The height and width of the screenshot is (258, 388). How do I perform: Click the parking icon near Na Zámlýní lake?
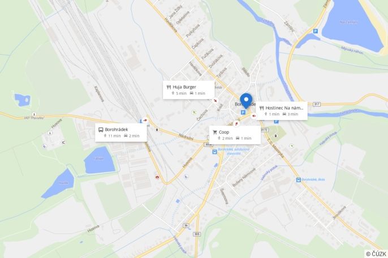pyautogui.click(x=316, y=31)
